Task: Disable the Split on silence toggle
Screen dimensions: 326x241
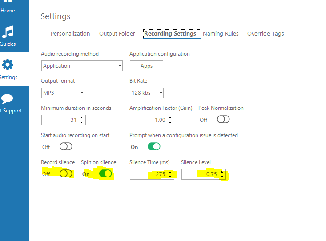Action: 105,173
